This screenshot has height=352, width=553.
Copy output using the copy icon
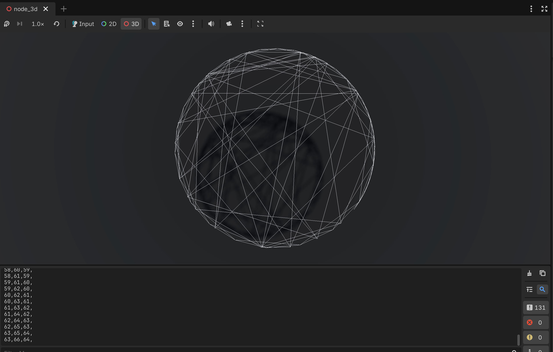point(543,273)
